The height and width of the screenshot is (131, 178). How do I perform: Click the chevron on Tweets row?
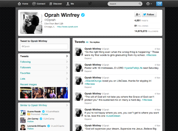[67, 56]
